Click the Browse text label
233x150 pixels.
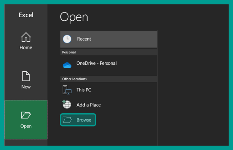pyautogui.click(x=84, y=120)
